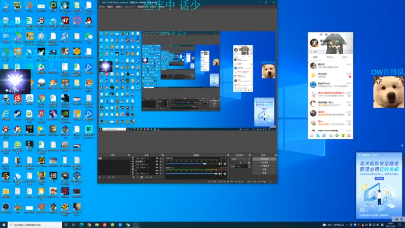Open NetEase Cloud Music red desktop icon
Image resolution: width=405 pixels, height=228 pixels.
point(18,100)
